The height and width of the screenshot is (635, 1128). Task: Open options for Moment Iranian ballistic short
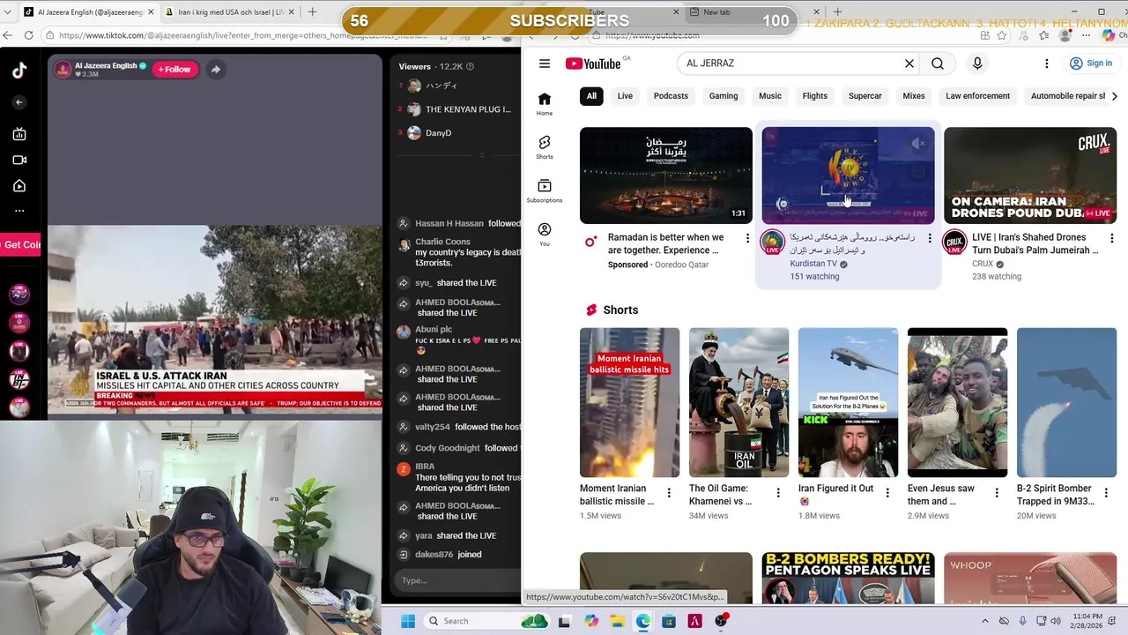coord(669,493)
